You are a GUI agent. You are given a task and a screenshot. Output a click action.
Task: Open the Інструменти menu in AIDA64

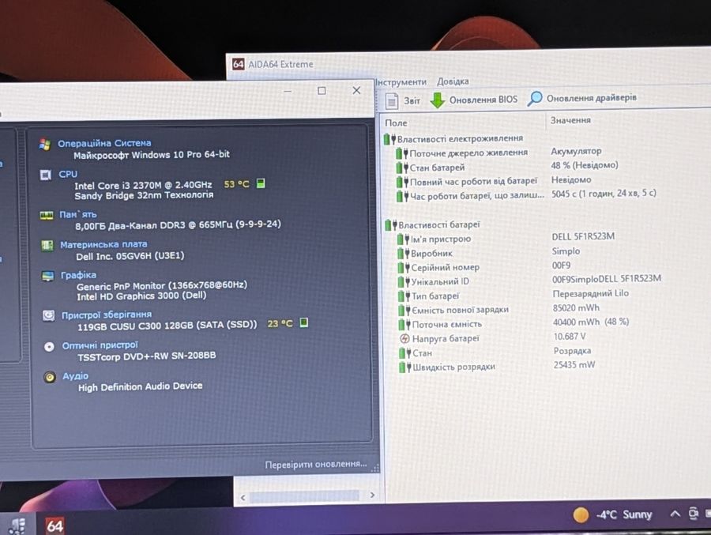(x=401, y=82)
